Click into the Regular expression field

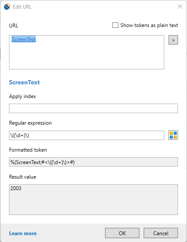coord(87,135)
